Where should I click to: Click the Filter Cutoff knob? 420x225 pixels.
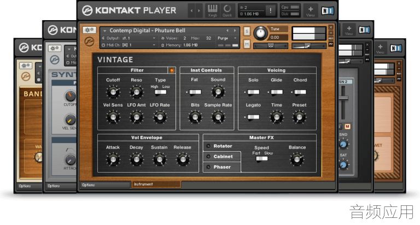(x=113, y=92)
